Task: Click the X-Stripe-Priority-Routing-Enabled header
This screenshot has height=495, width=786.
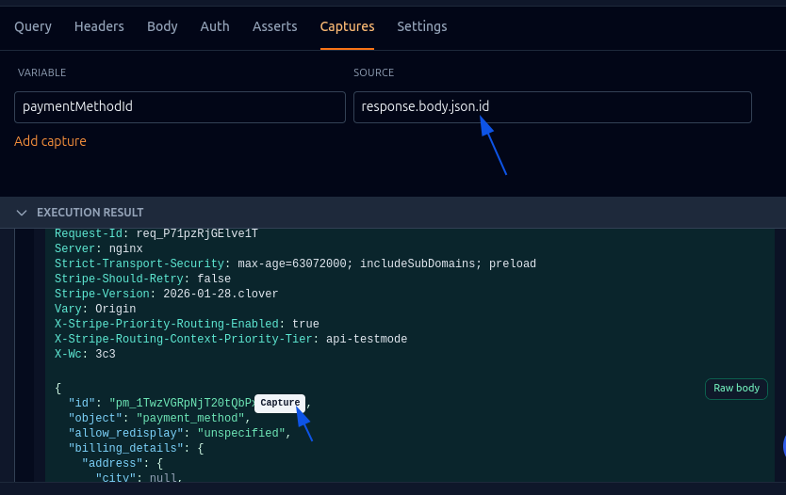Action: click(x=167, y=324)
